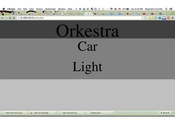Open the View menu
The height and width of the screenshot is (124, 175).
31,9
